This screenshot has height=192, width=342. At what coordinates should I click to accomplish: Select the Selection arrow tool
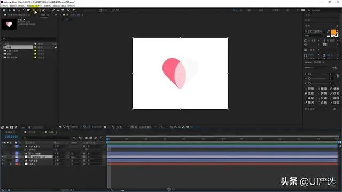tap(10, 10)
